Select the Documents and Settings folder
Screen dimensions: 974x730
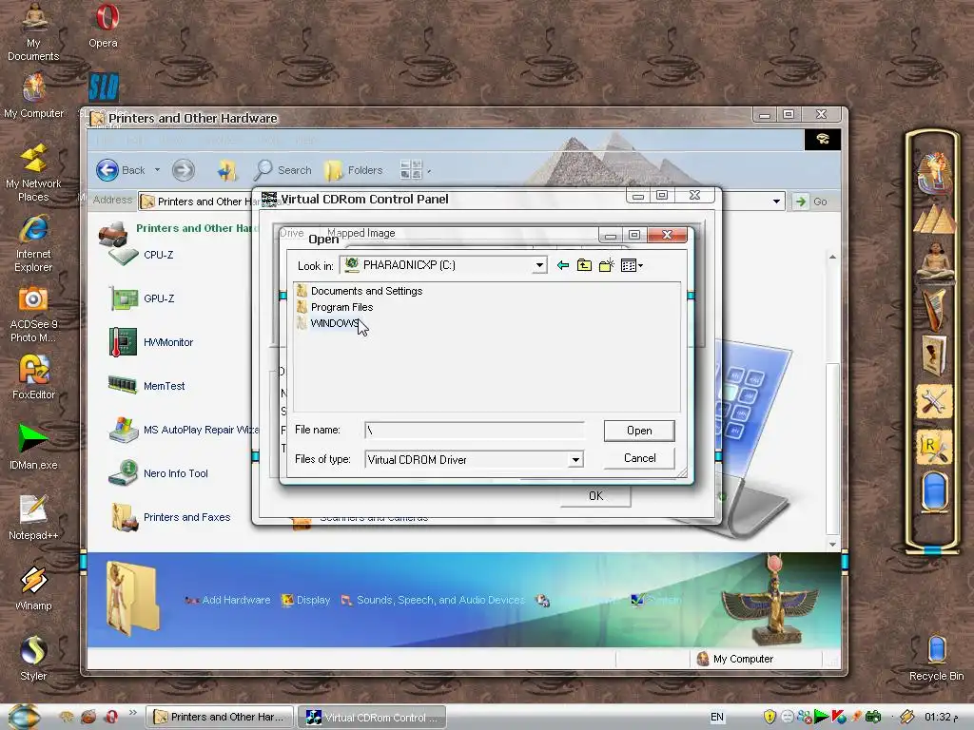(360, 291)
